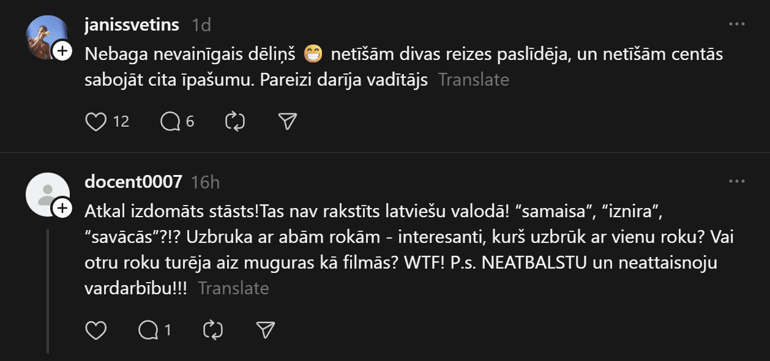Reply to docent0007 comment
Screen dimensions: 770x361
coord(148,330)
